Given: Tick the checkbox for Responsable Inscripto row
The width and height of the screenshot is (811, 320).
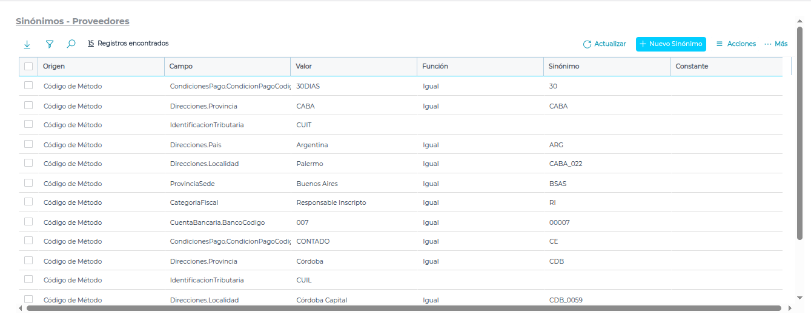Looking at the screenshot, I should [28, 202].
